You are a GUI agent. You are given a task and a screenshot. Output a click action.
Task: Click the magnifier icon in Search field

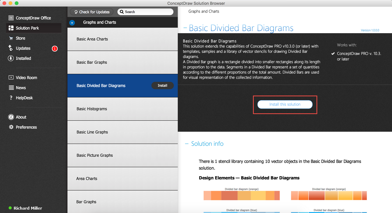[x=122, y=12]
